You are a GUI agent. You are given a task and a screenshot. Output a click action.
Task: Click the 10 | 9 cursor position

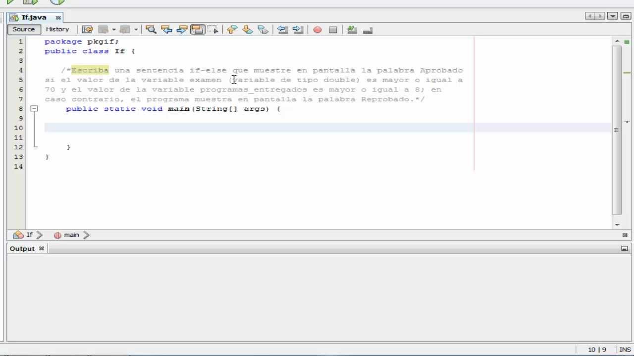tap(597, 350)
